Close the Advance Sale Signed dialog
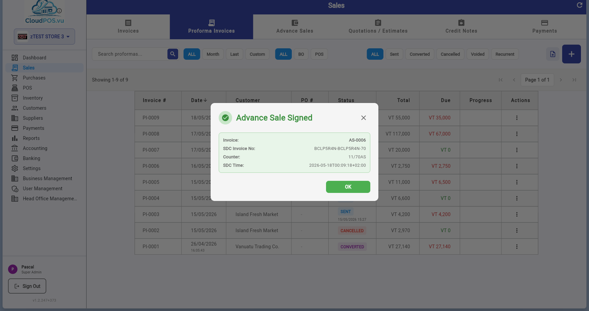 [363, 118]
